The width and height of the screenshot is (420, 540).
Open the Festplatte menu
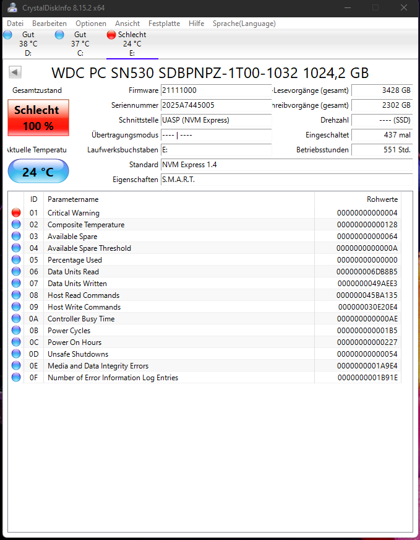(164, 24)
